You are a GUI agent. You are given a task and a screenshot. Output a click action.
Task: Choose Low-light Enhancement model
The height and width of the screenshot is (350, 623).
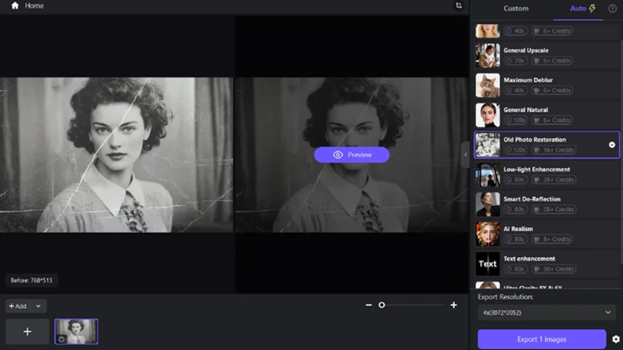547,174
